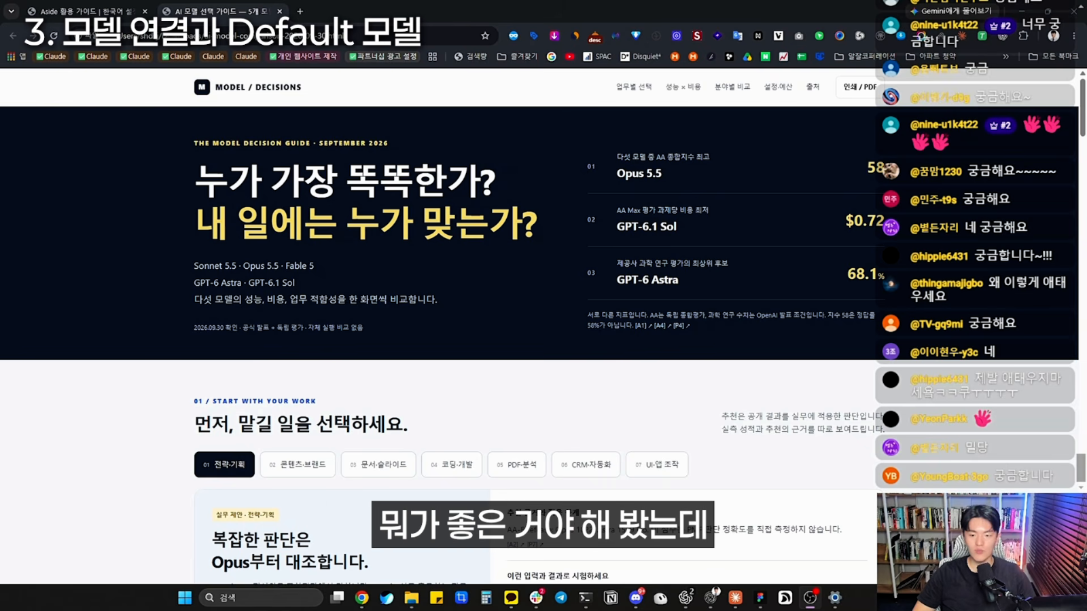Screen dimensions: 1087x611
Task: Open Figma from the taskbar
Action: click(760, 597)
